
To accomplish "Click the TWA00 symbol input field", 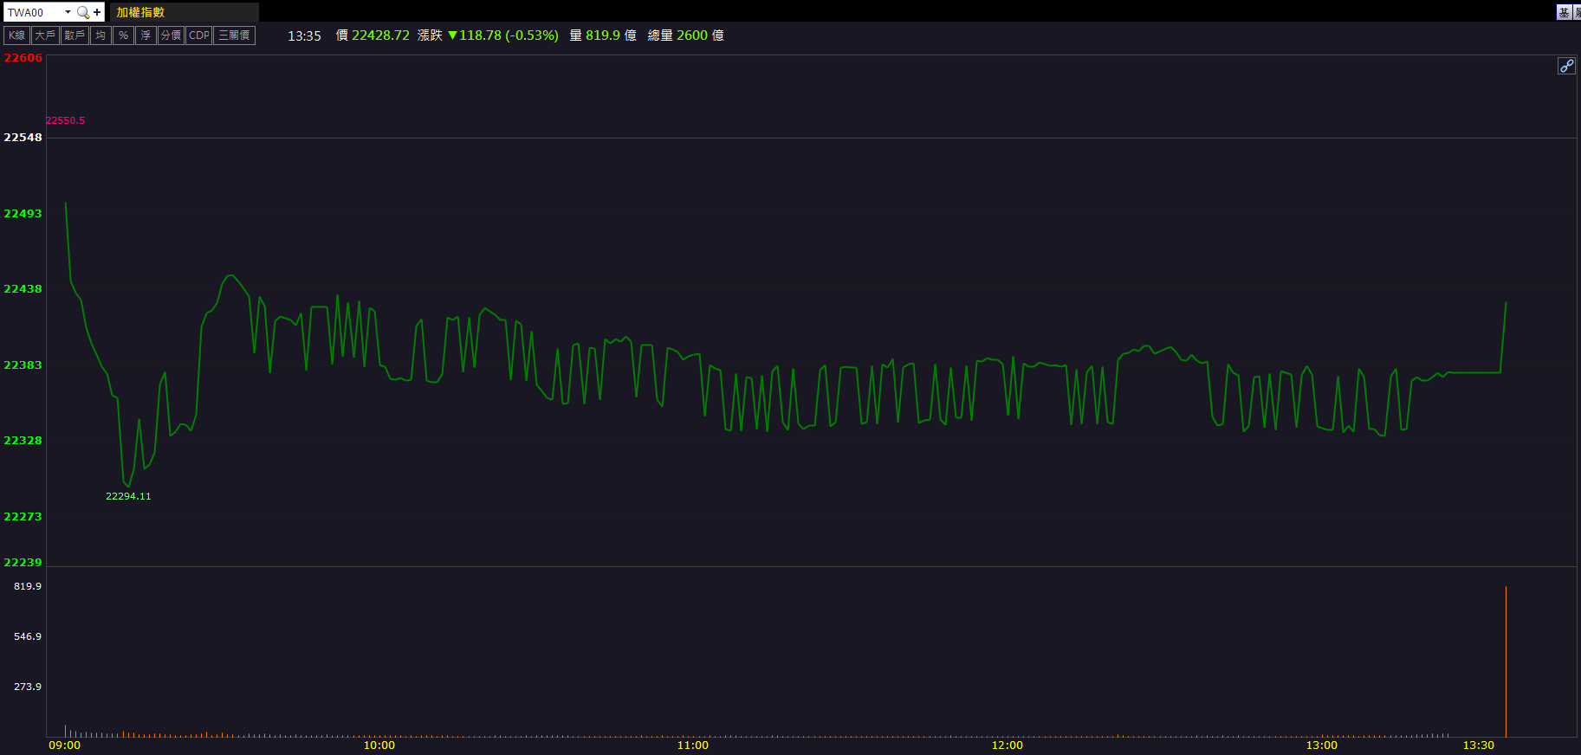I will click(x=33, y=12).
